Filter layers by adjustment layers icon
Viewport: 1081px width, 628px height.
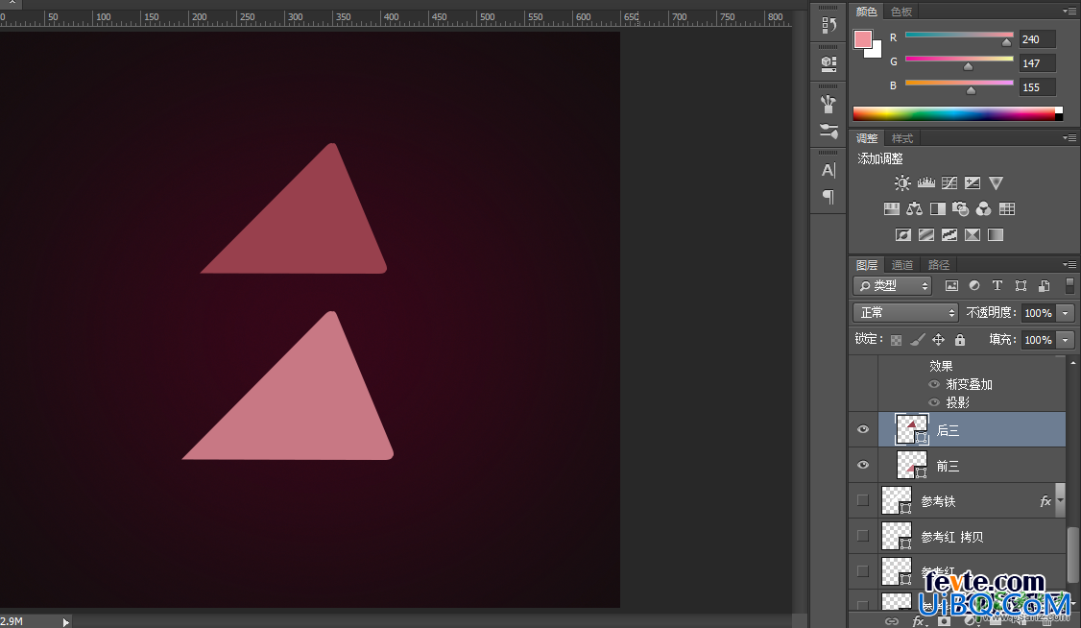coord(974,285)
